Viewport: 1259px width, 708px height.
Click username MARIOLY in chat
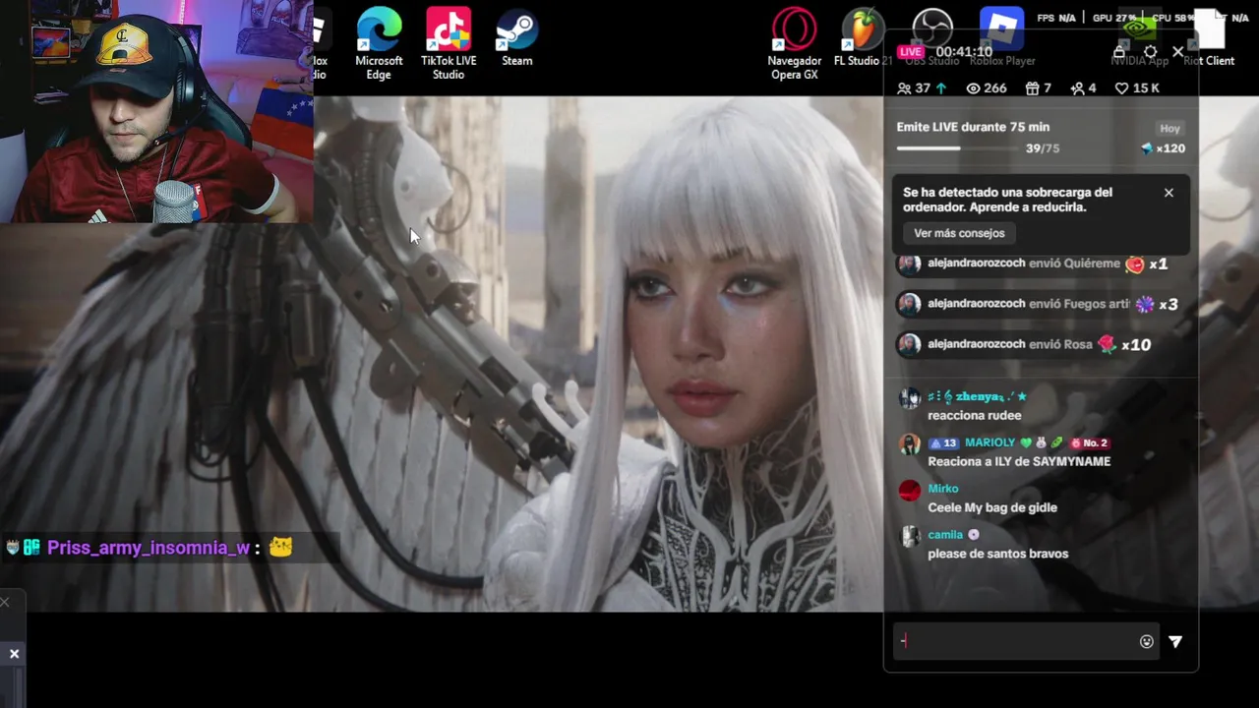tap(989, 442)
